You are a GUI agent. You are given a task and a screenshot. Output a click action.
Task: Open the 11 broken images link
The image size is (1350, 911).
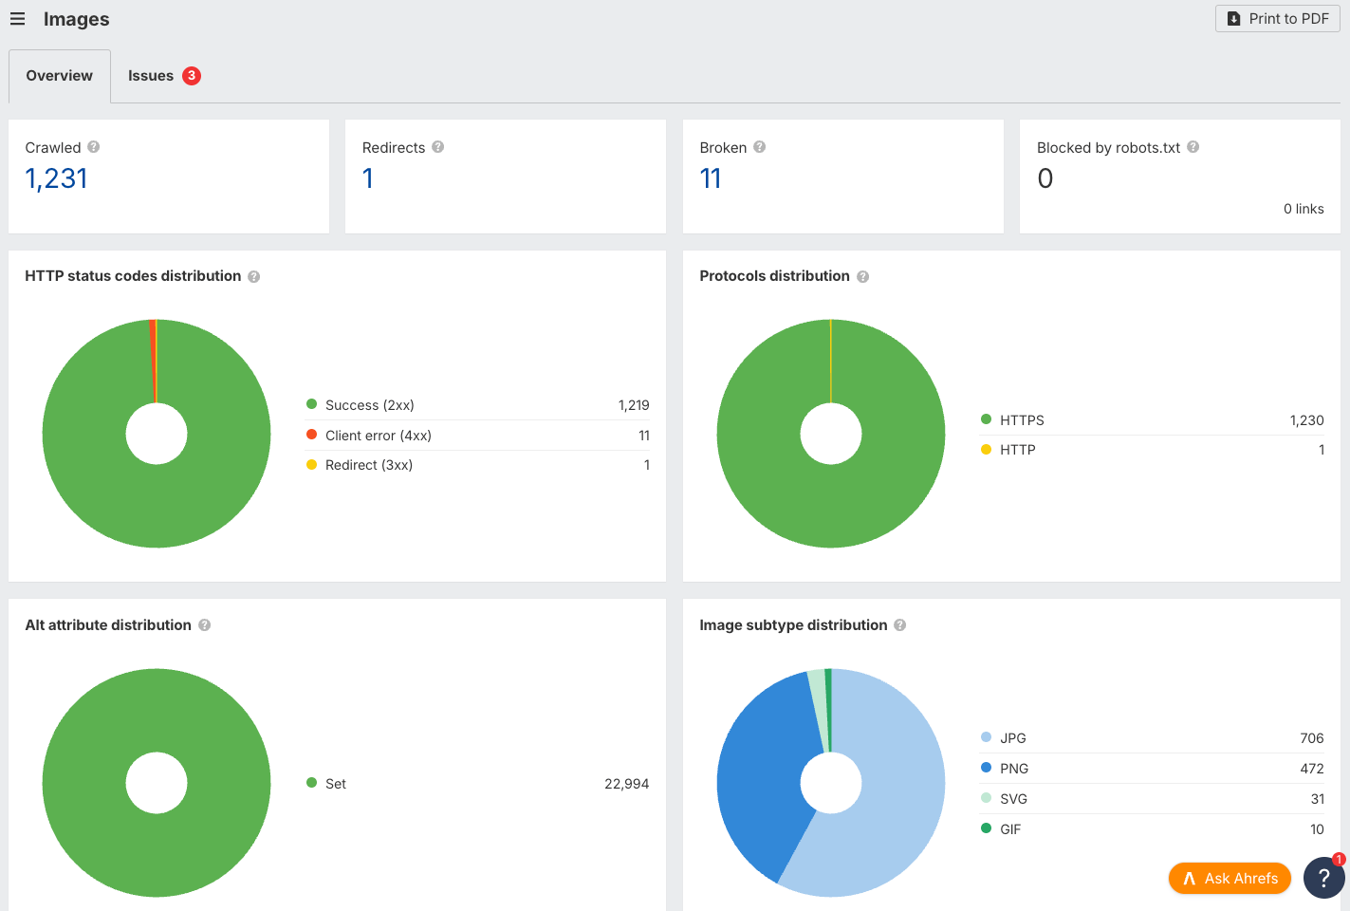pyautogui.click(x=711, y=178)
